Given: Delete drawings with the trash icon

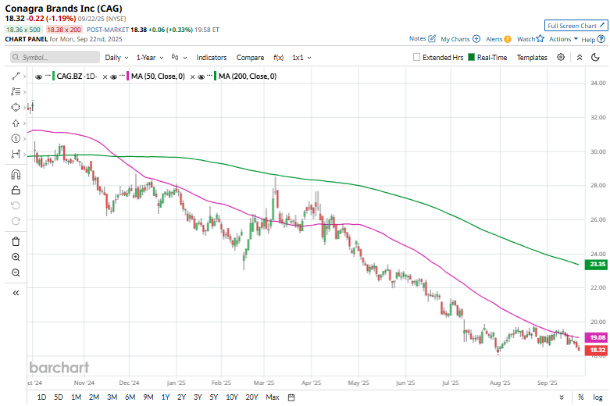Looking at the screenshot, I should [16, 241].
